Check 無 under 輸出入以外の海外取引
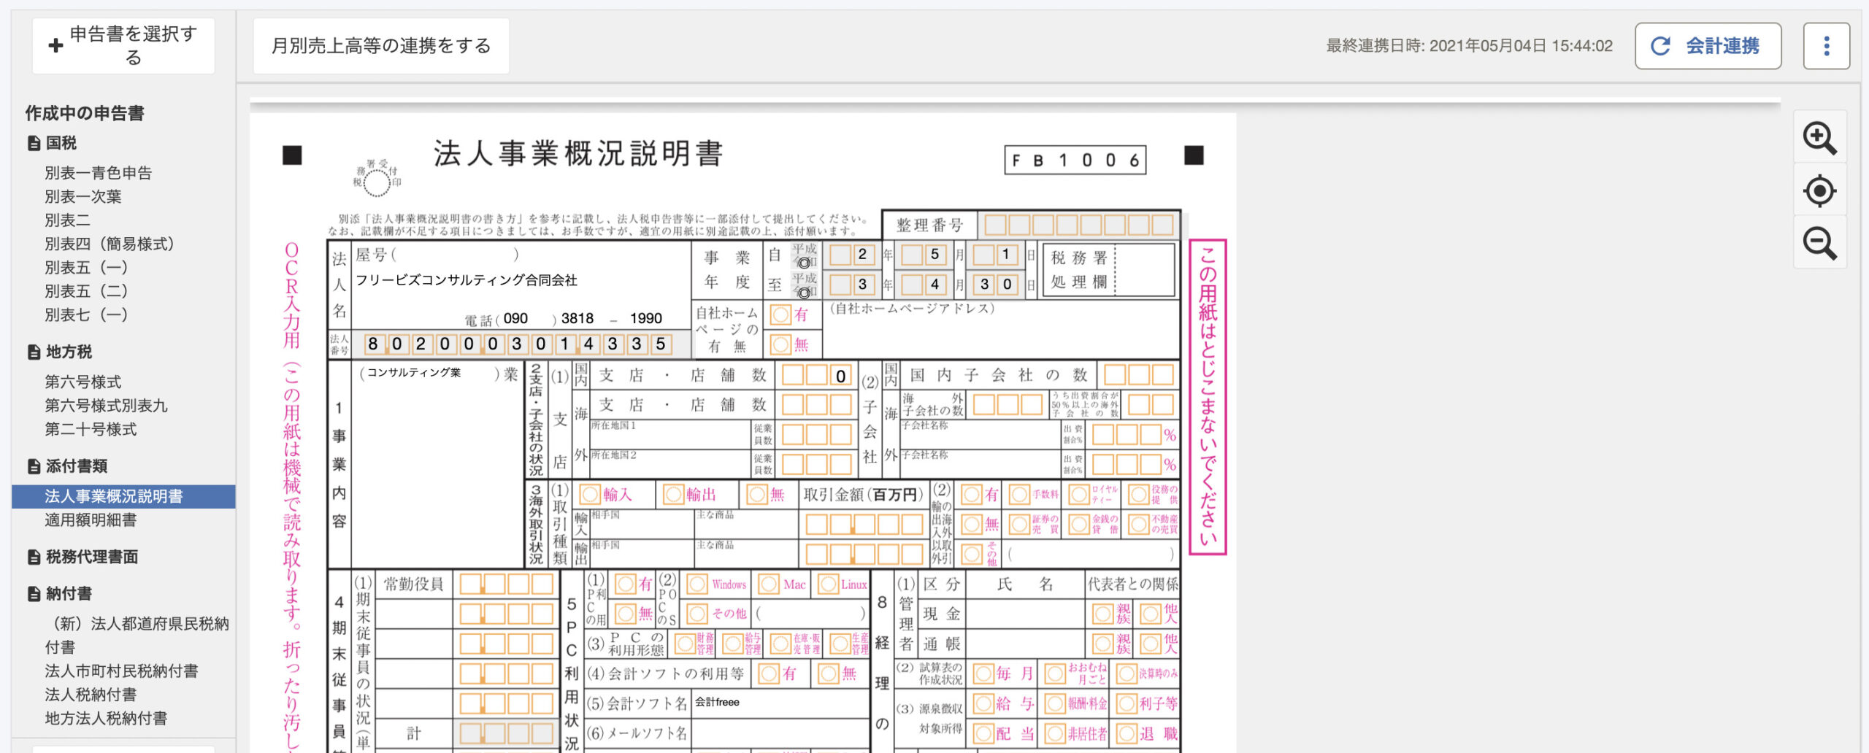The image size is (1869, 753). point(972,525)
